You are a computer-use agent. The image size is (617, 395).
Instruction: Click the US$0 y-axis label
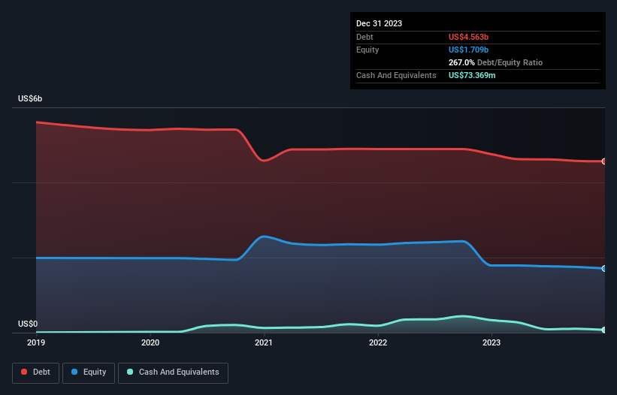pyautogui.click(x=28, y=324)
